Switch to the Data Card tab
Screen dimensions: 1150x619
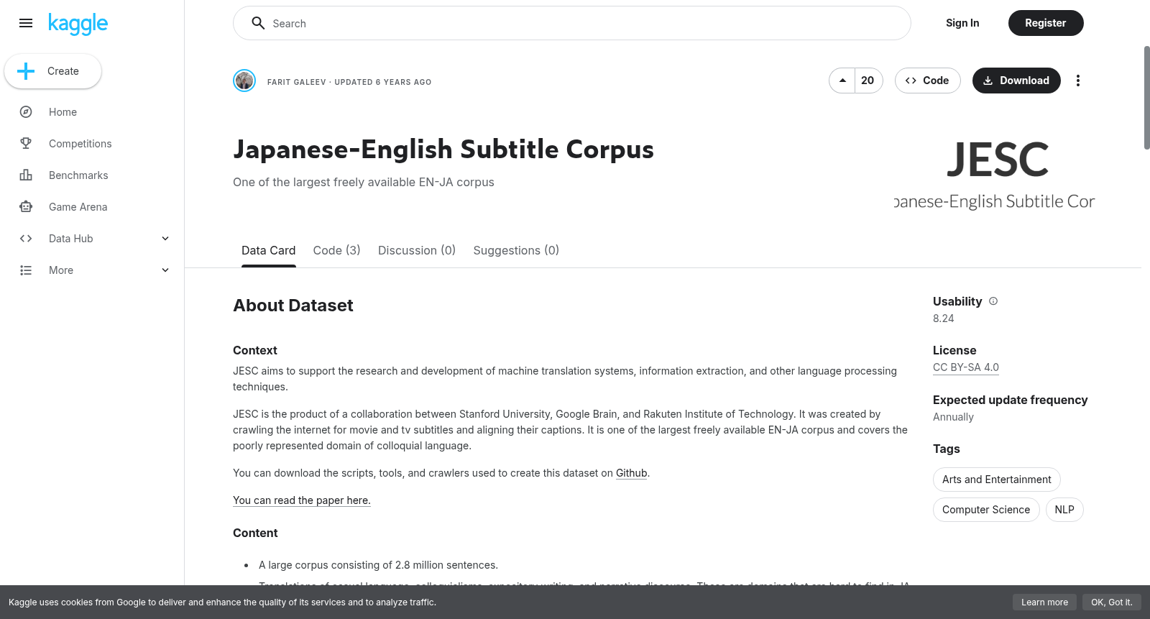click(268, 250)
